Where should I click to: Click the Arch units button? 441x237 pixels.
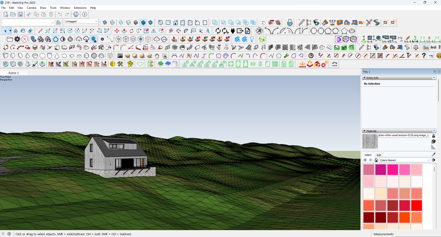(434, 47)
